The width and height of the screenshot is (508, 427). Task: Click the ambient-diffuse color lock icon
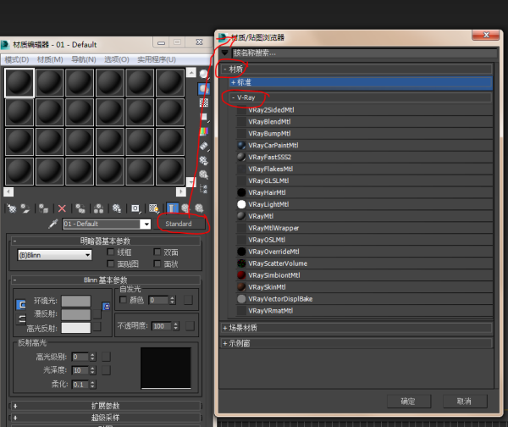(106, 306)
